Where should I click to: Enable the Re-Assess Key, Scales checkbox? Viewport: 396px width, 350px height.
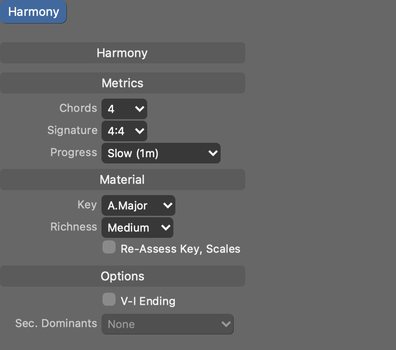tap(109, 247)
